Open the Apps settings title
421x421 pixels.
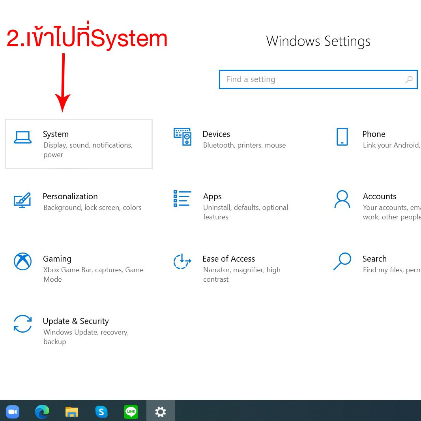212,196
